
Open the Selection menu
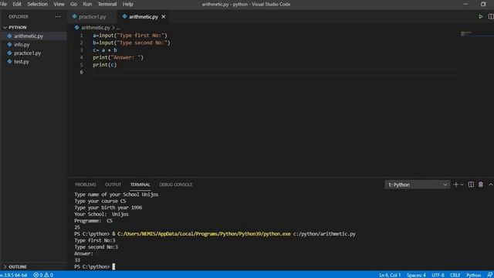point(37,4)
